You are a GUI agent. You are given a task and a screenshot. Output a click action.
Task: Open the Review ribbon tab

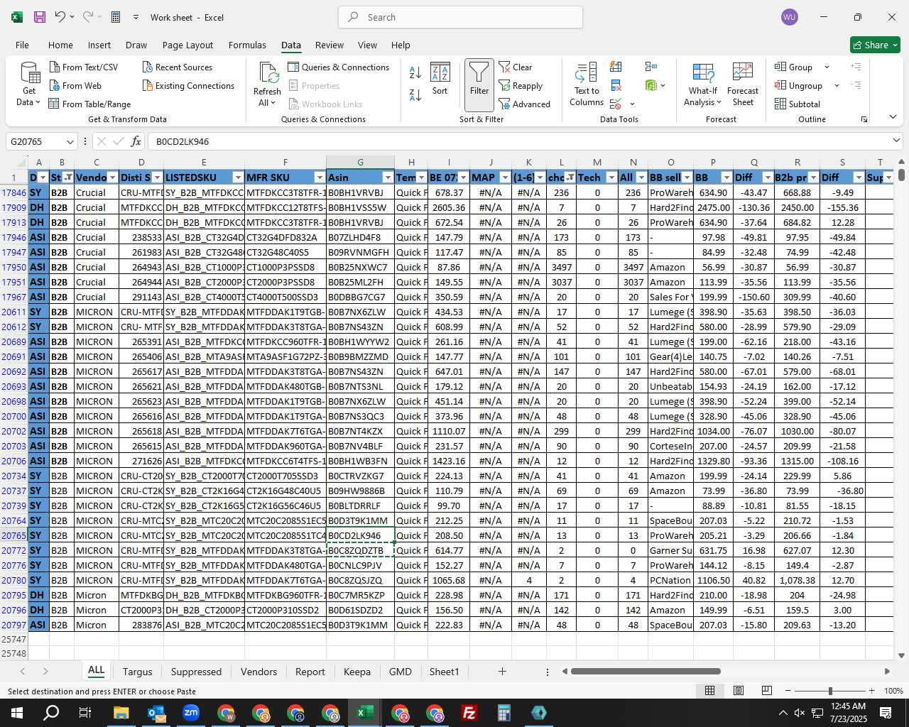(x=330, y=45)
